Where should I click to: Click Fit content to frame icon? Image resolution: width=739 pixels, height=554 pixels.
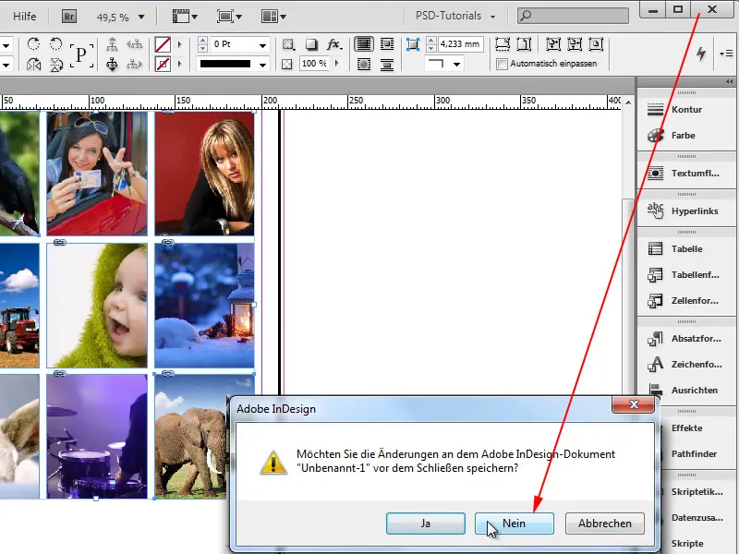[552, 44]
